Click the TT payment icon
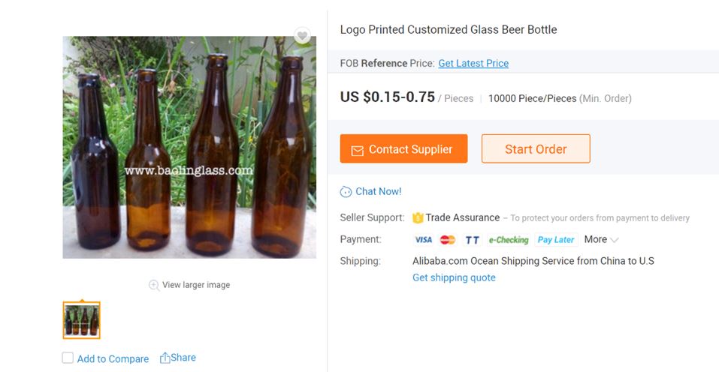Image resolution: width=719 pixels, height=372 pixels. 472,240
